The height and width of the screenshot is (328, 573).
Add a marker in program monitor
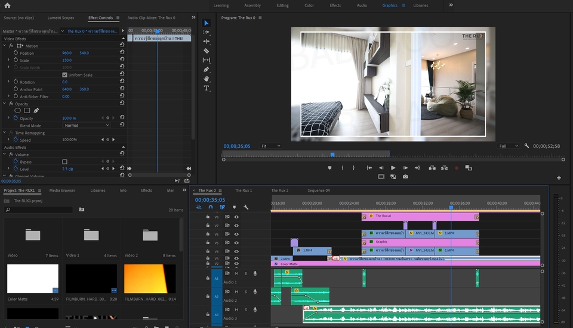pyautogui.click(x=329, y=168)
